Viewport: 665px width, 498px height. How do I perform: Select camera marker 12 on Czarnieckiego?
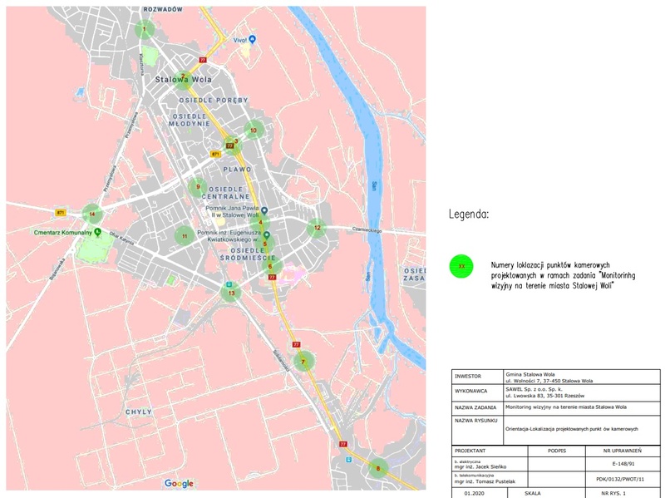pyautogui.click(x=317, y=227)
